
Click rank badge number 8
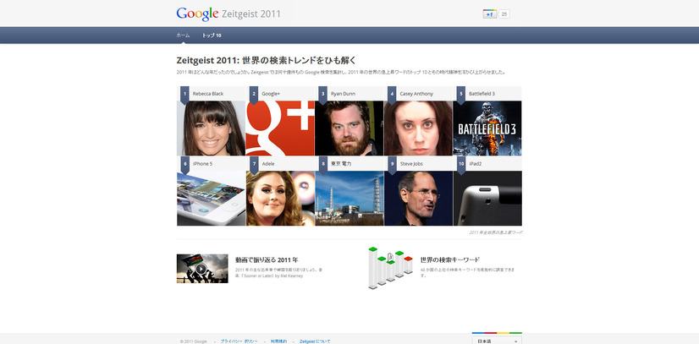pyautogui.click(x=322, y=165)
